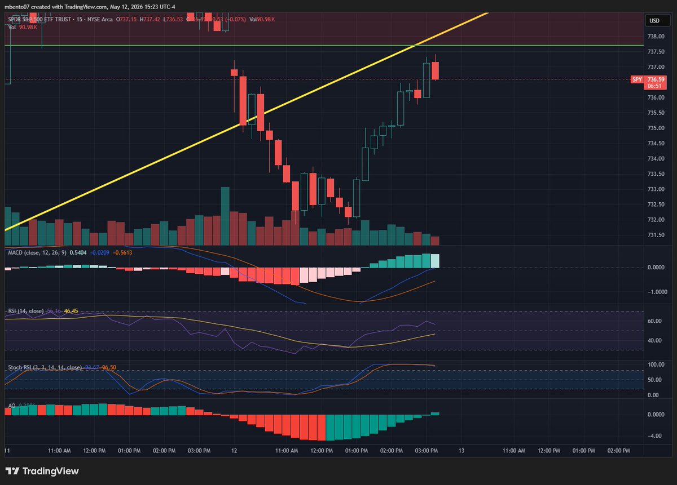The image size is (677, 485).
Task: Click the 735.50 price scale label
Action: (x=656, y=113)
